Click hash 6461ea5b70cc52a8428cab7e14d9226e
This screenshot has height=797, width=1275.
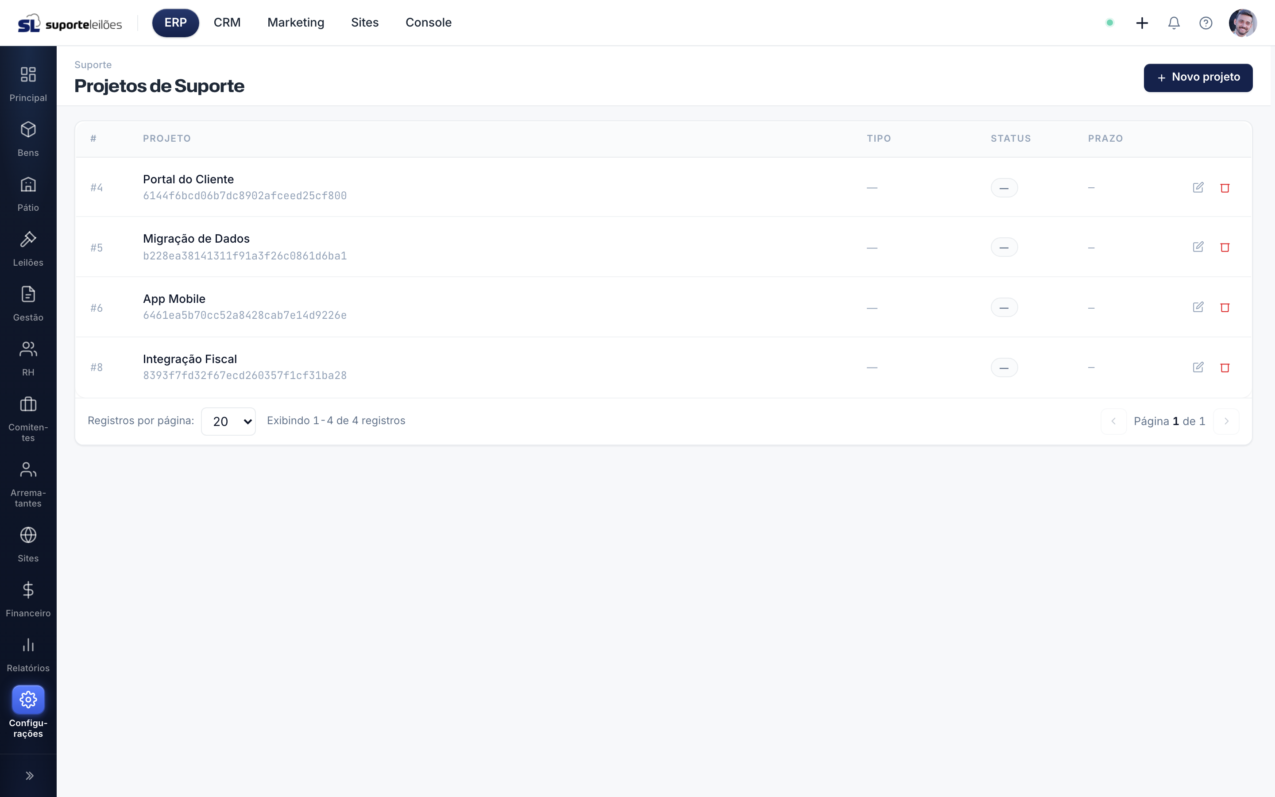click(245, 315)
